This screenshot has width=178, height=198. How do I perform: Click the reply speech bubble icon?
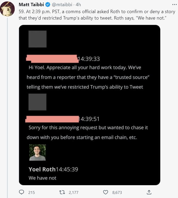pos(22,192)
